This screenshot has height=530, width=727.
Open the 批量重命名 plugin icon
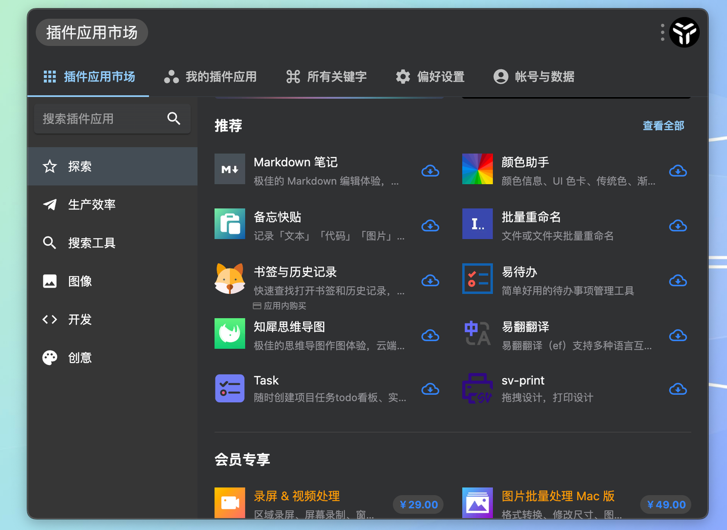[477, 224]
